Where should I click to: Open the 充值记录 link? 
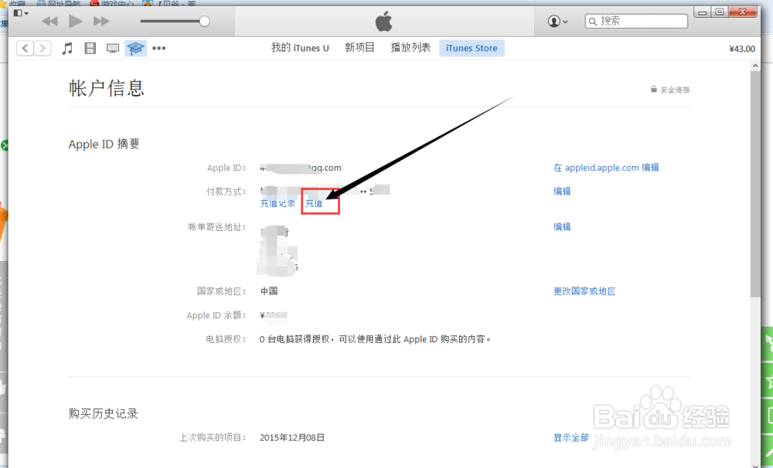coord(278,203)
